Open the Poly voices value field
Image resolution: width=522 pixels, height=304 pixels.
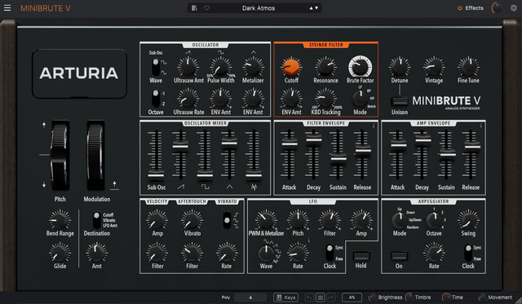(x=250, y=297)
